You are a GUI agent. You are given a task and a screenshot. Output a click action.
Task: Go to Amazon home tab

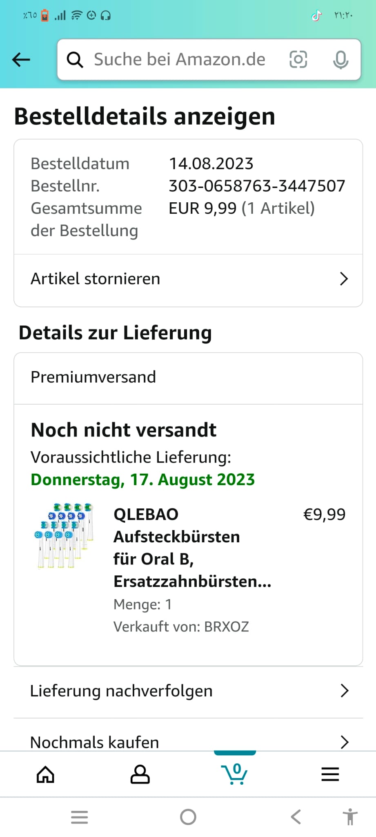click(45, 774)
